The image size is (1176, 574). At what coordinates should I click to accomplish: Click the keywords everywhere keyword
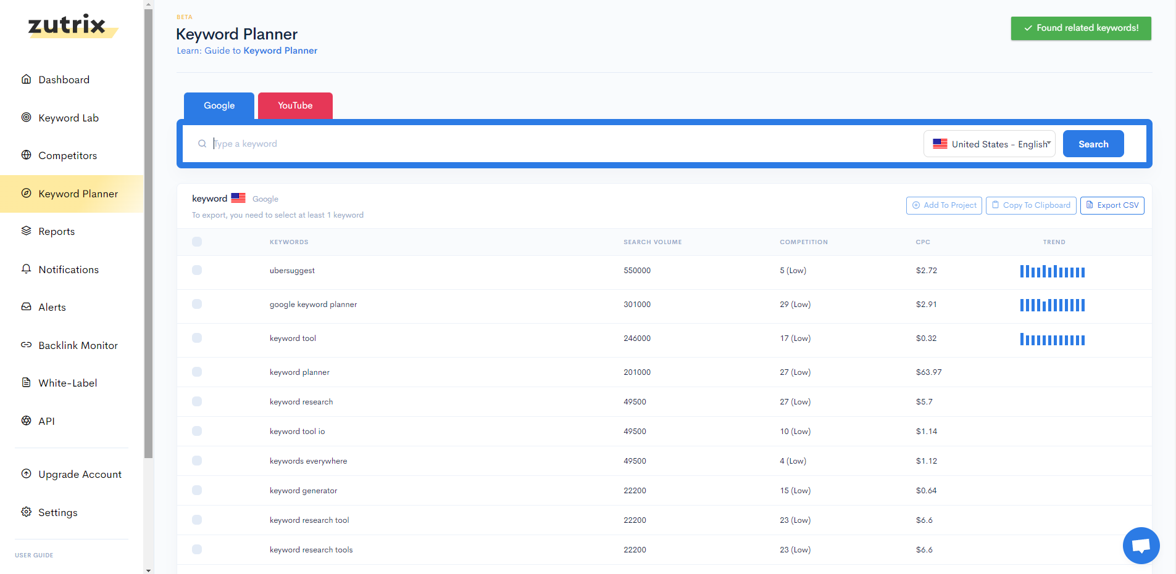coord(308,461)
